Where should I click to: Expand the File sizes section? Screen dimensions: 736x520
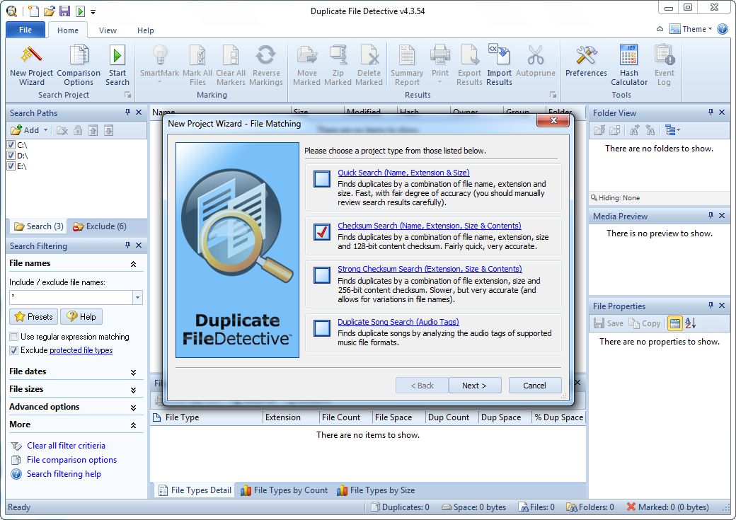[x=133, y=390]
